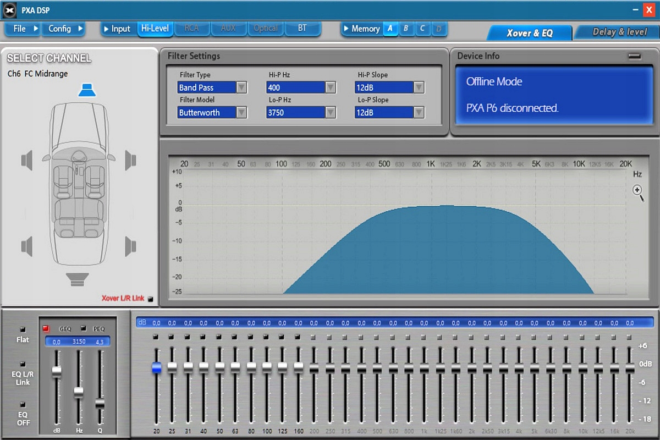Screen dimensions: 660x440
Task: Select the subwoofer icon below car
Action: [77, 279]
